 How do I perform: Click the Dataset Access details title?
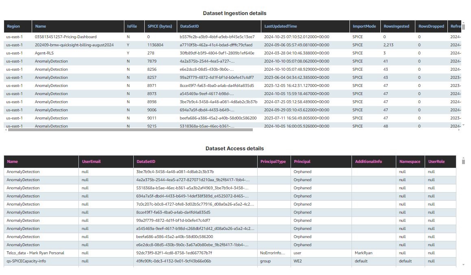pos(235,148)
